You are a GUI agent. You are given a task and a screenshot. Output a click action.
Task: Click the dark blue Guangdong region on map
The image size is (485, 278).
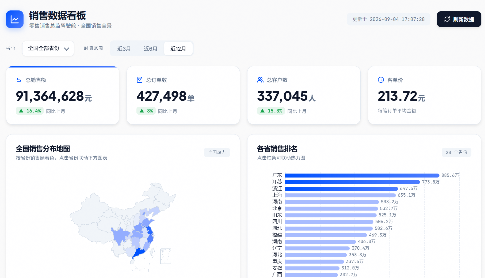click(139, 253)
